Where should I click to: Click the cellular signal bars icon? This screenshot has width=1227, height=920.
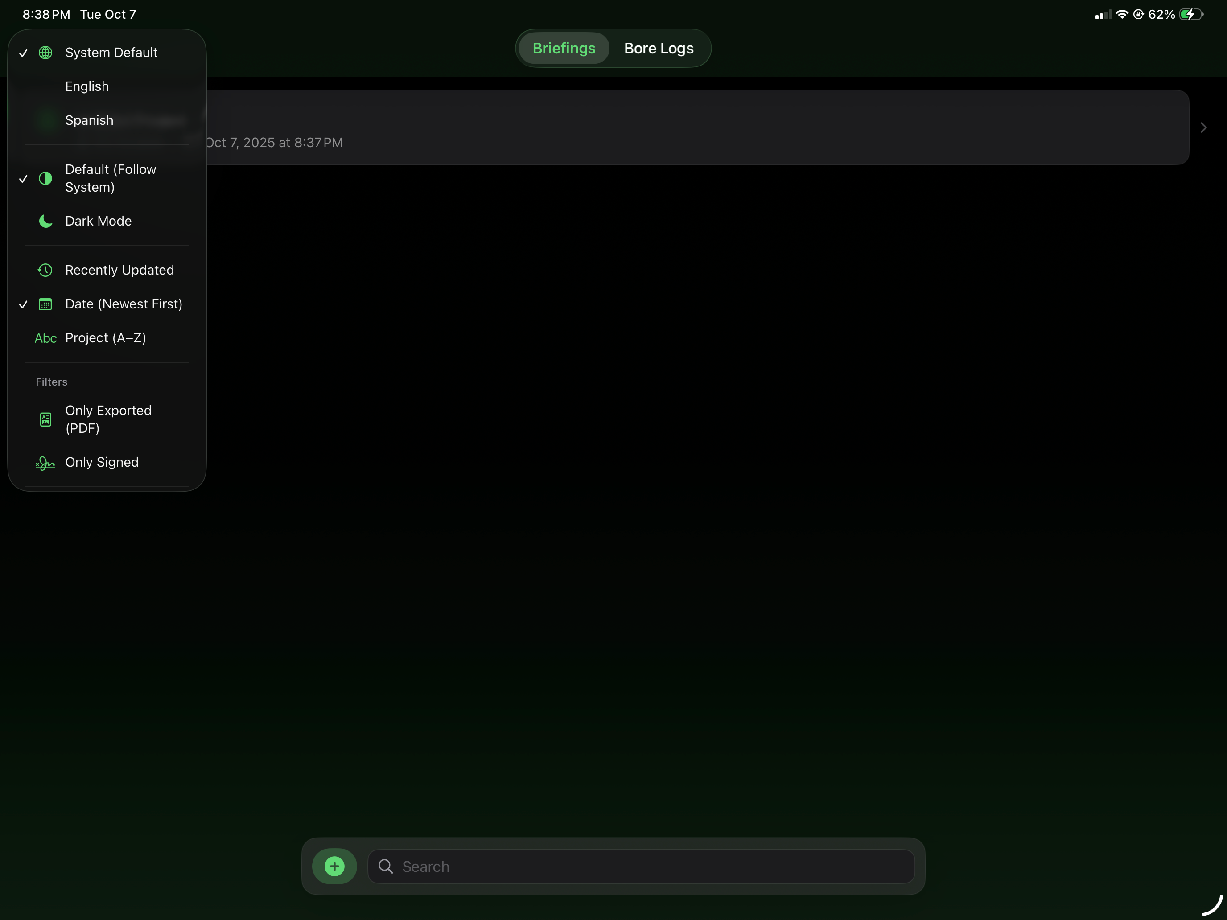click(1103, 15)
